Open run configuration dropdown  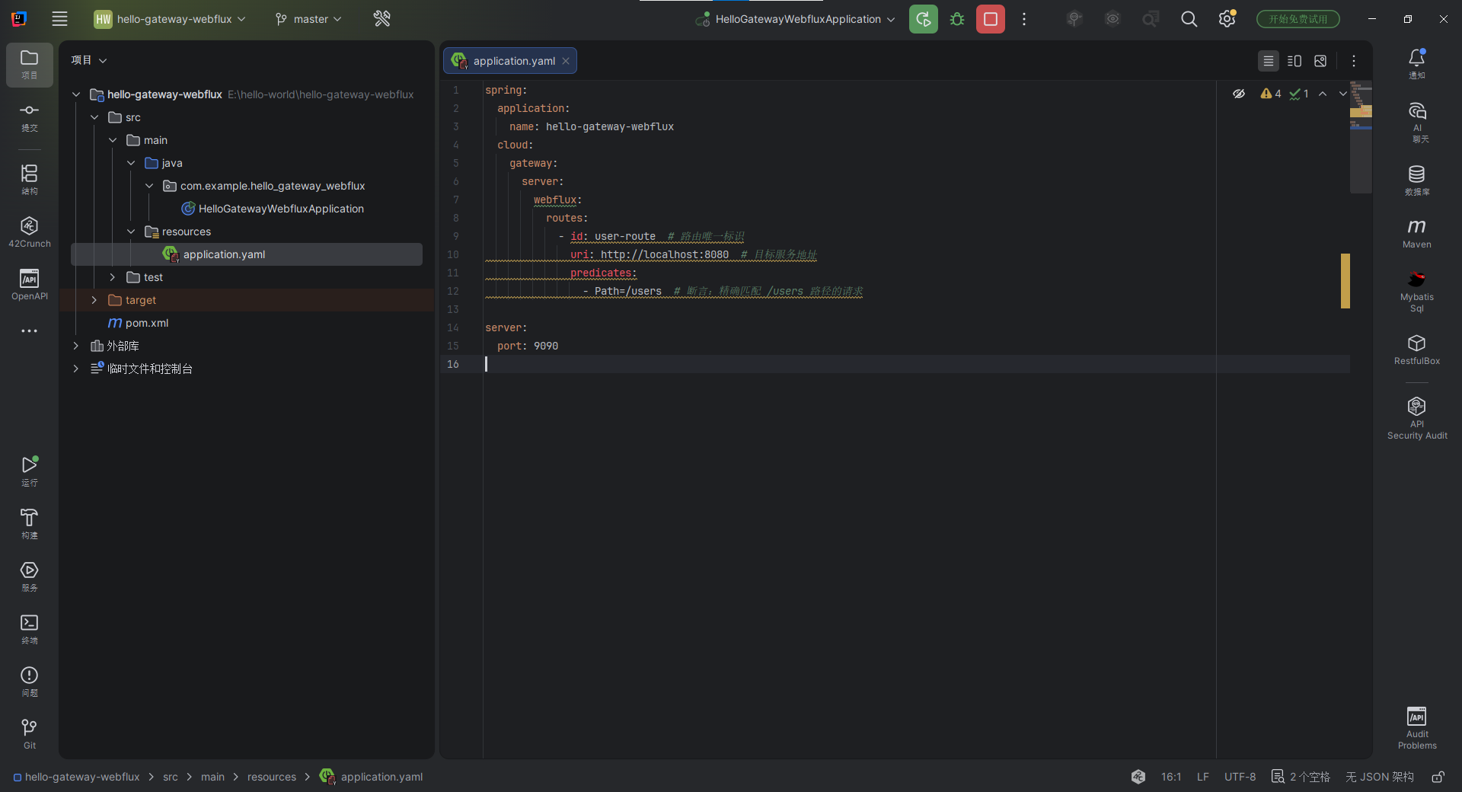795,19
